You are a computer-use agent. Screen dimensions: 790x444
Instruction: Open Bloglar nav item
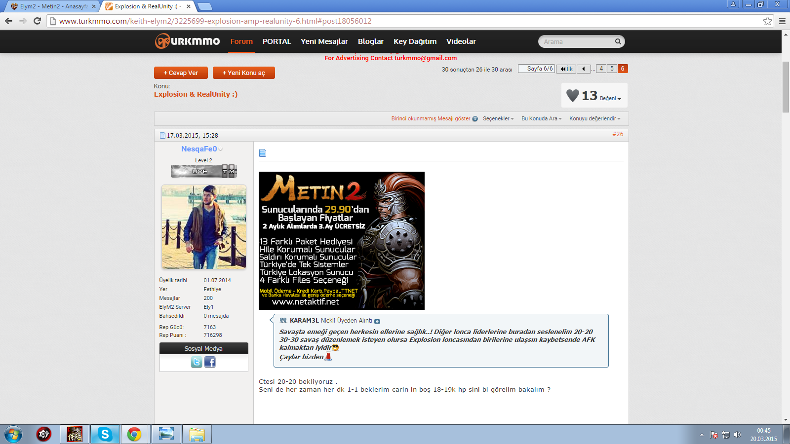(371, 41)
